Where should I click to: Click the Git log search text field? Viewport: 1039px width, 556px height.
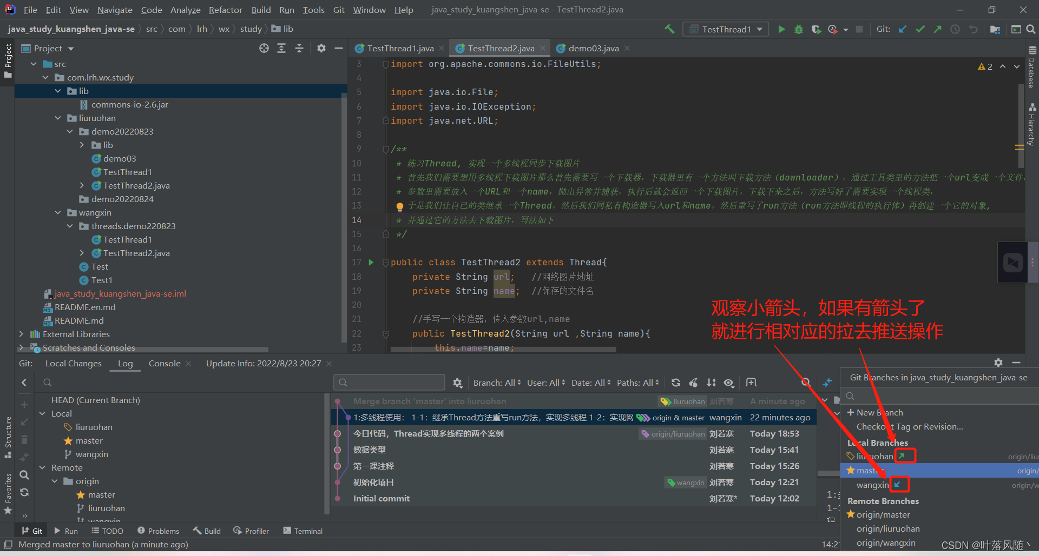389,383
